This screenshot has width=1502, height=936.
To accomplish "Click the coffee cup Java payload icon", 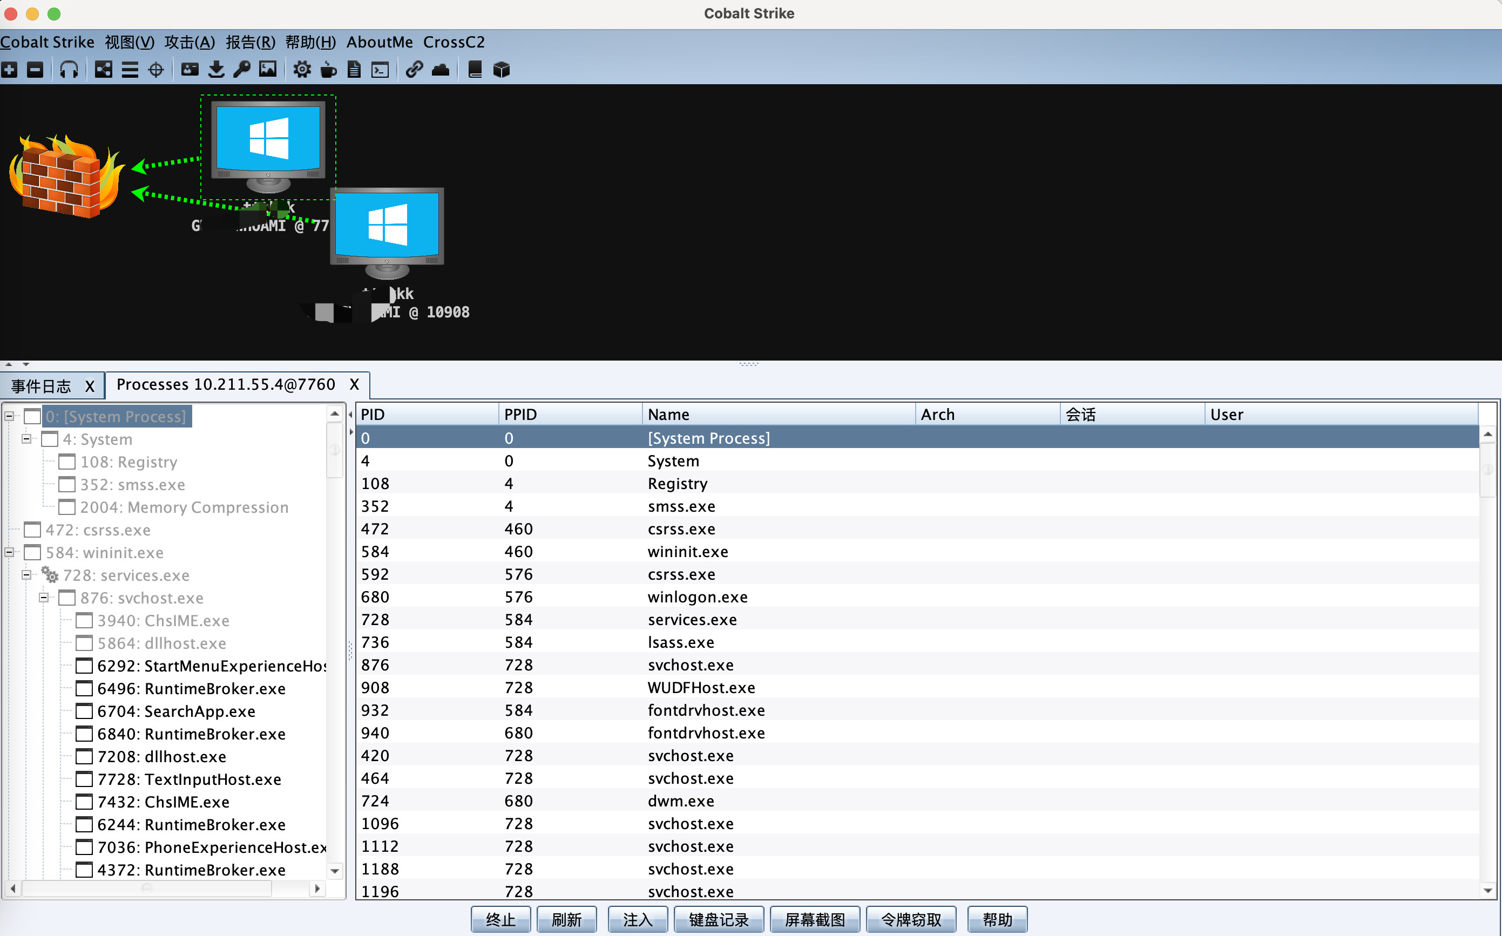I will (328, 69).
